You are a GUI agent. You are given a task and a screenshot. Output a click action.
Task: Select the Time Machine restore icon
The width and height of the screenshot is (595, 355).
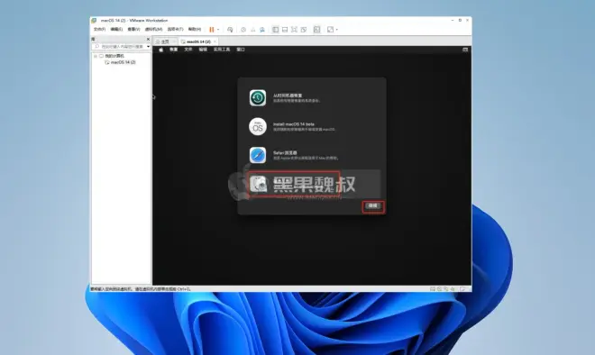(x=258, y=98)
